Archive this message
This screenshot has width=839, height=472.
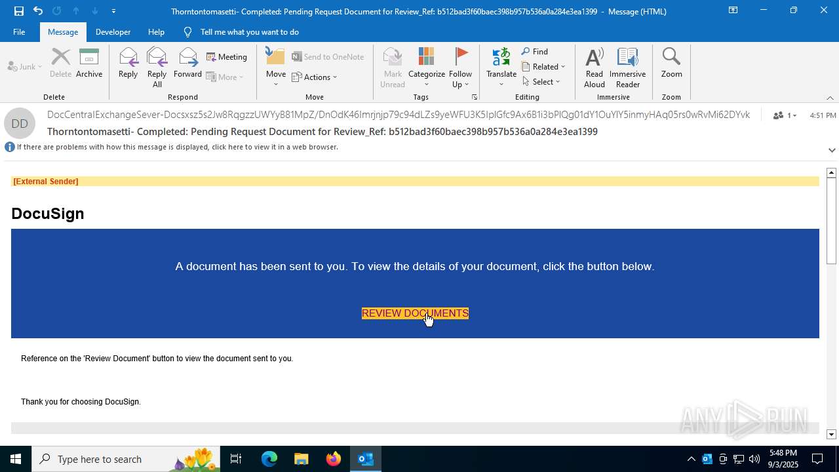point(89,63)
